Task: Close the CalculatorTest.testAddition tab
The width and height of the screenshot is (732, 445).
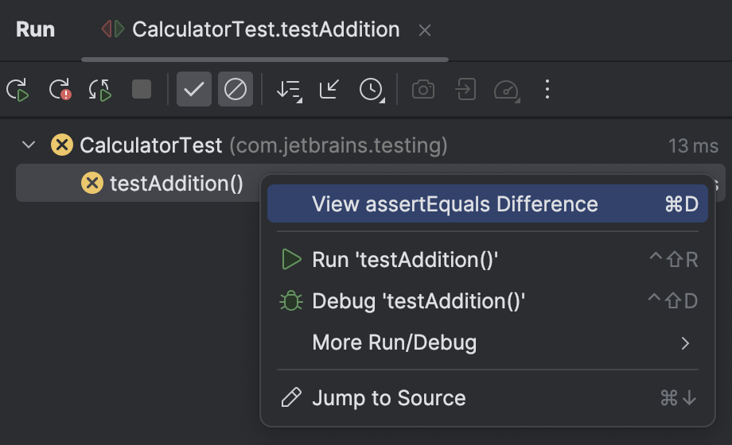Action: click(425, 30)
